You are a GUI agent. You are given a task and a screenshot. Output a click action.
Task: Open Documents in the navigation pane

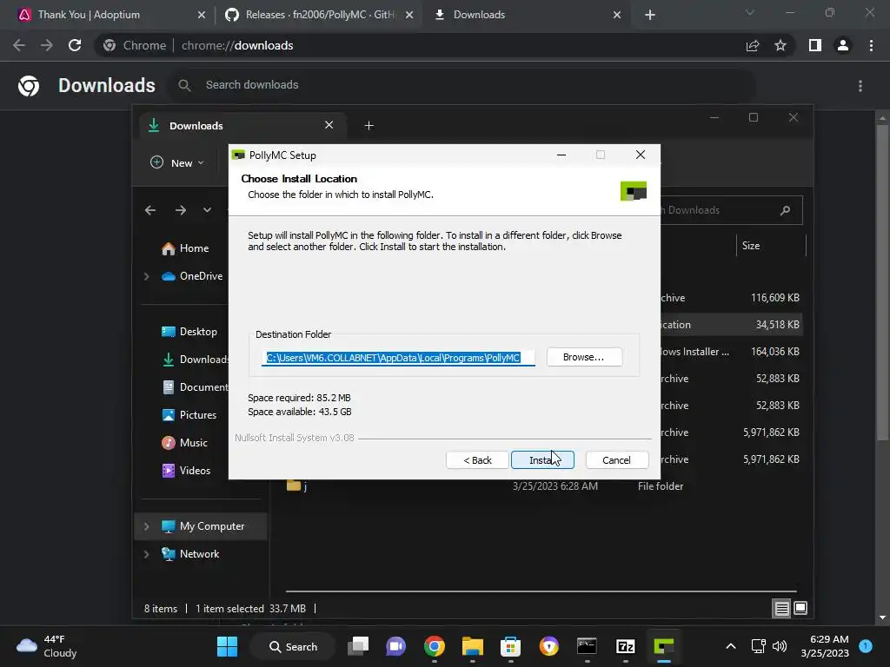pos(195,387)
